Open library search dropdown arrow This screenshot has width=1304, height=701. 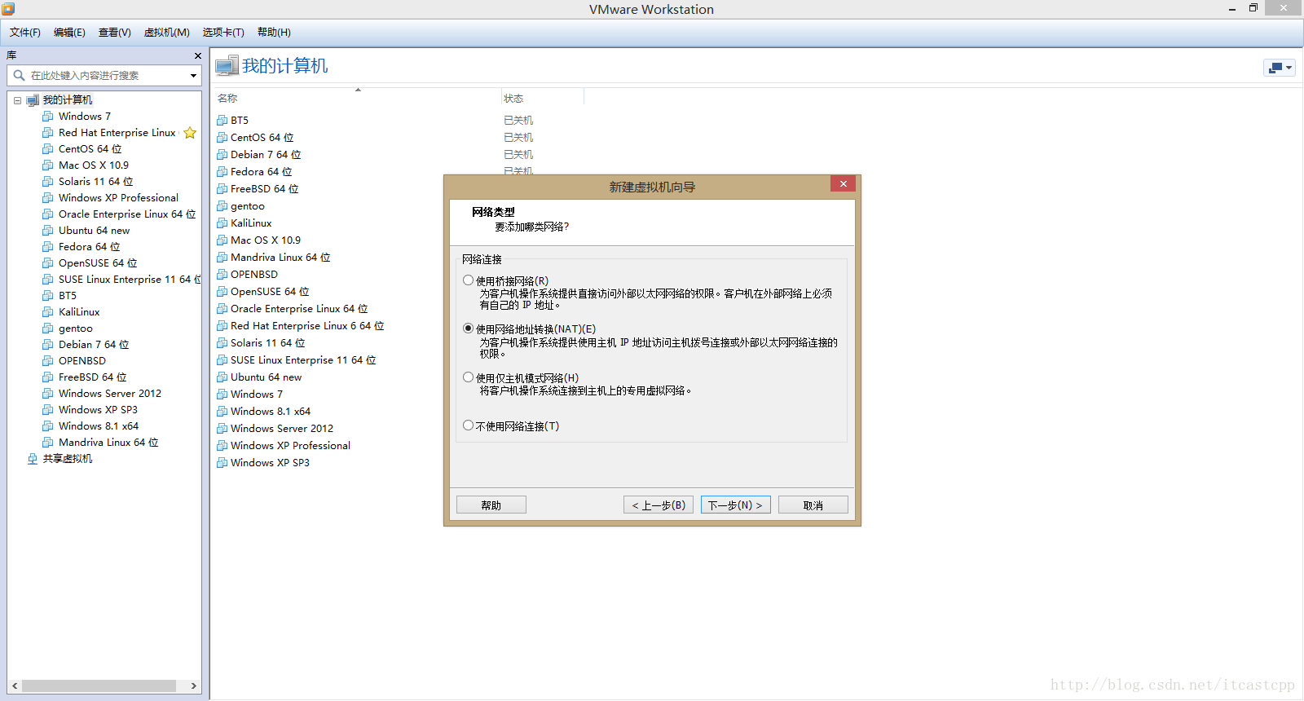pos(193,75)
